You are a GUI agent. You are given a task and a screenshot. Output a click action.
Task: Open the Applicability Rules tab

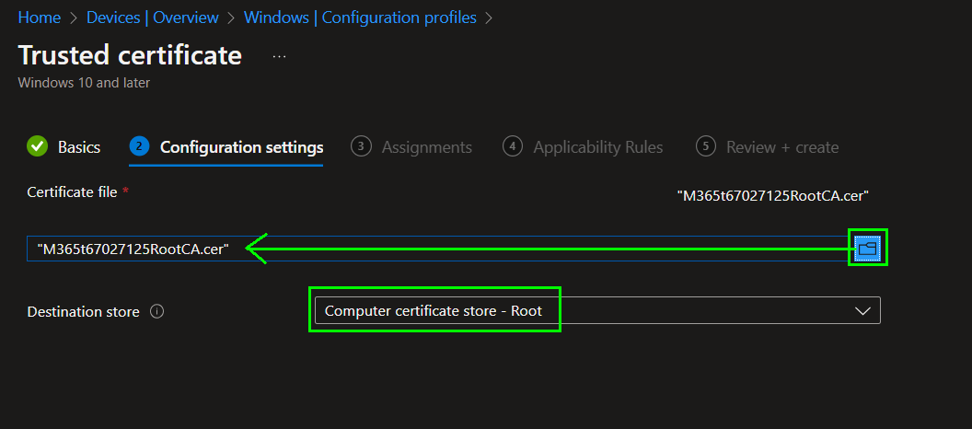[x=597, y=147]
